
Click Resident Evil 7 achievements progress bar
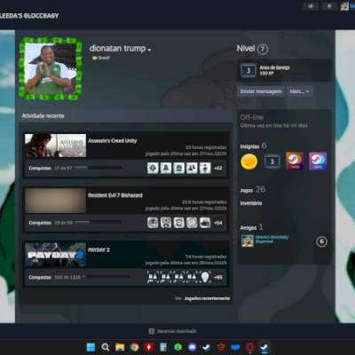point(99,222)
